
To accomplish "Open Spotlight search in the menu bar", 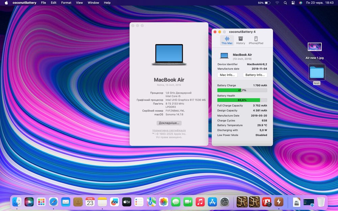I will (x=285, y=3).
